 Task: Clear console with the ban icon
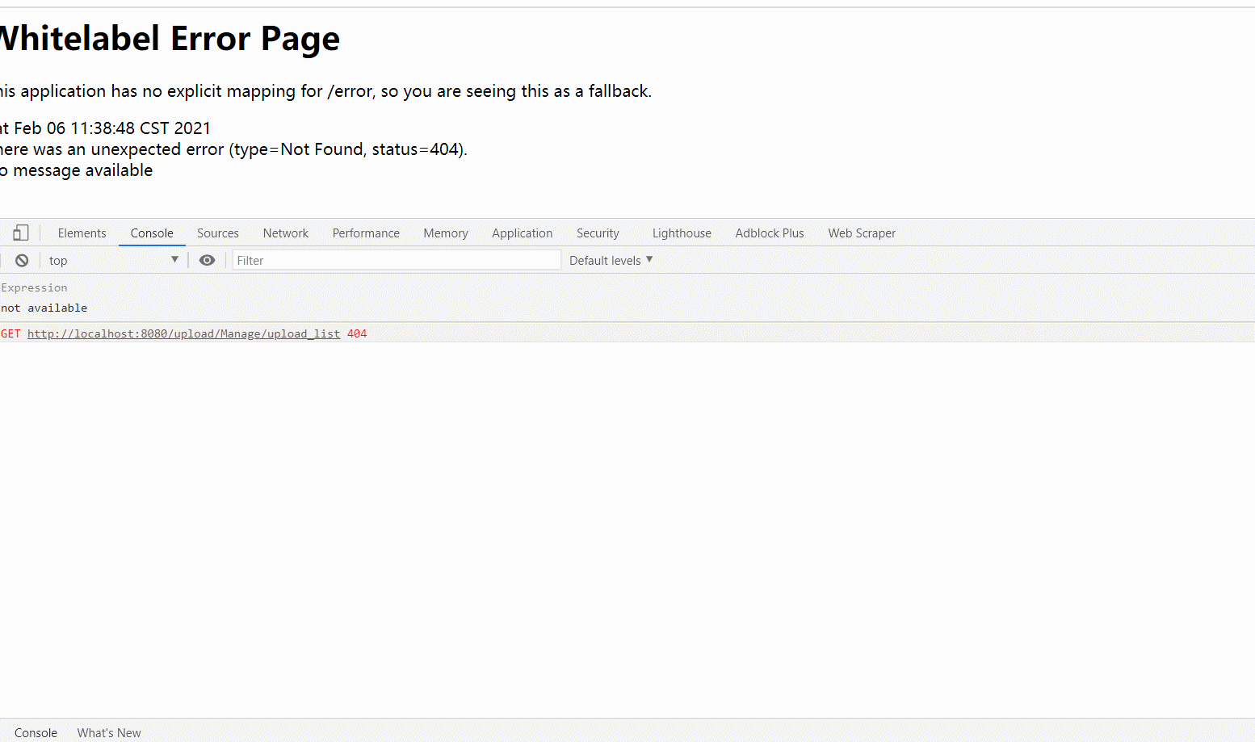coord(22,260)
